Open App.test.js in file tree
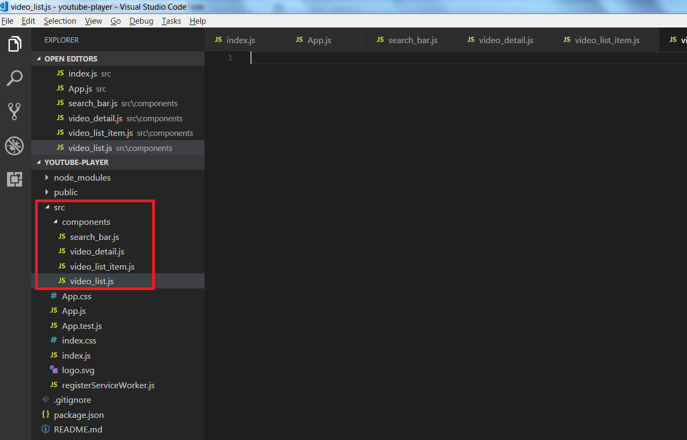The image size is (687, 440). (x=118, y=326)
